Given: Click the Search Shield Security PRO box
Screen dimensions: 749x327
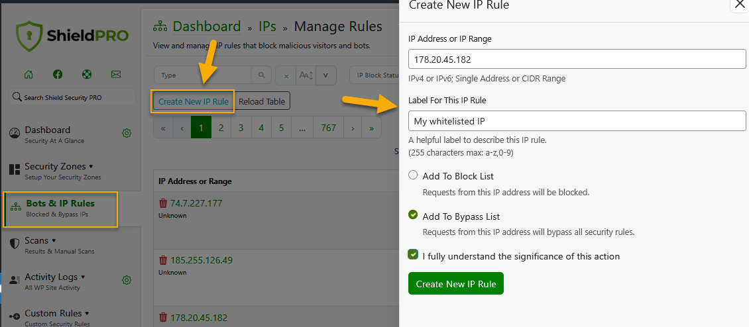Looking at the screenshot, I should click(73, 97).
